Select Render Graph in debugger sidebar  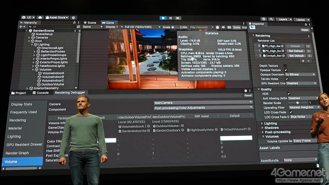[x=17, y=153]
